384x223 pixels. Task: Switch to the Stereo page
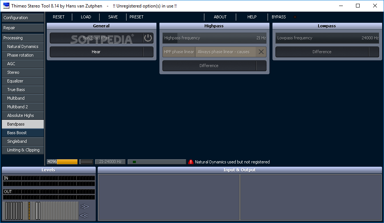pos(23,72)
